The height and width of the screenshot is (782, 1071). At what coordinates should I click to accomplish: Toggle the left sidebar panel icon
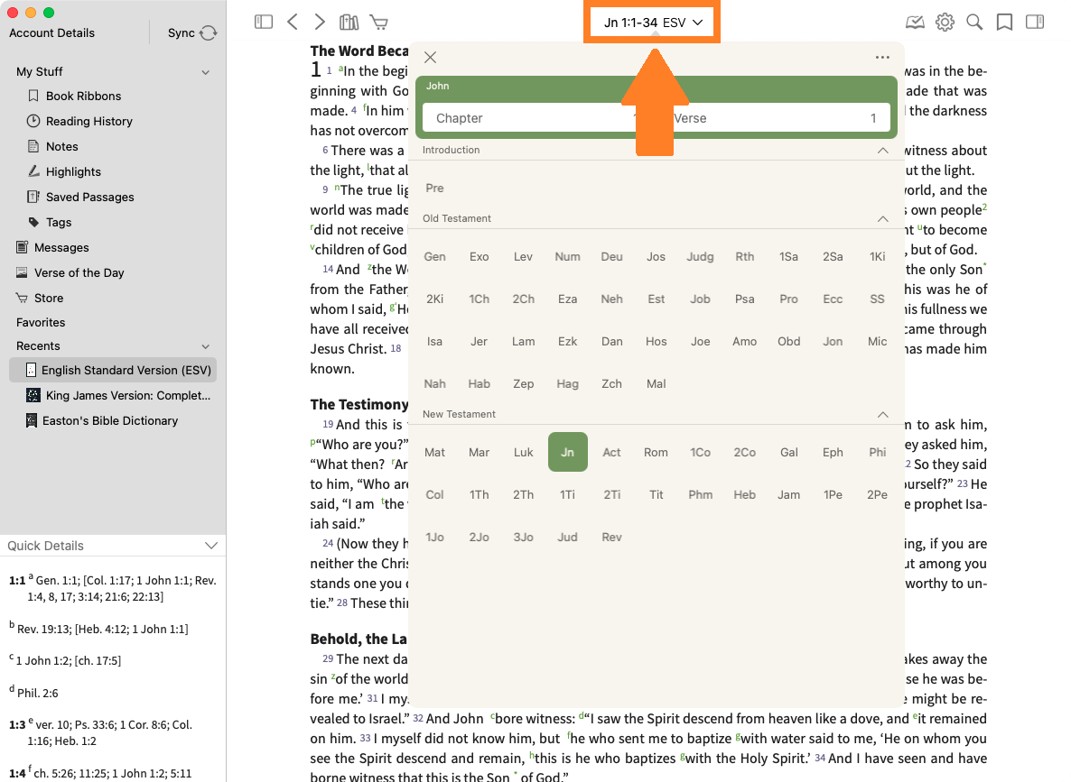tap(264, 22)
